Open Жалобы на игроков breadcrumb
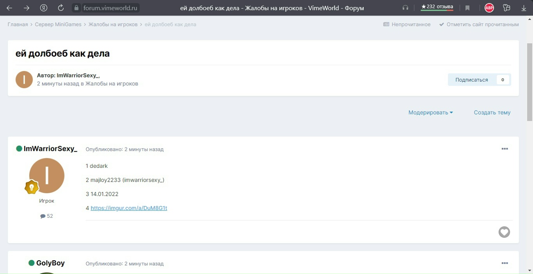533x274 pixels. pyautogui.click(x=113, y=25)
